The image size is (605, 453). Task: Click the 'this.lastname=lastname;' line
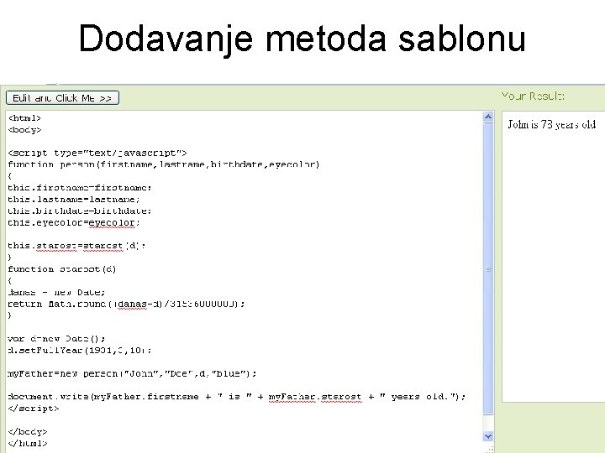(74, 199)
